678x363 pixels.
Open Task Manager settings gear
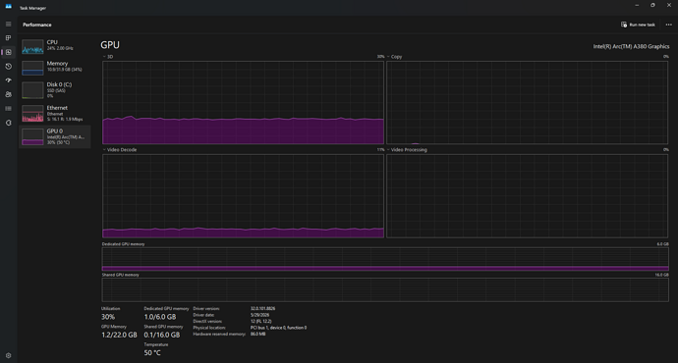[x=8, y=356]
